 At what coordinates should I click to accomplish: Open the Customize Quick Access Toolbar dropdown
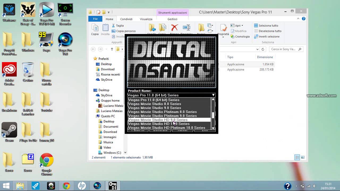coord(109,12)
